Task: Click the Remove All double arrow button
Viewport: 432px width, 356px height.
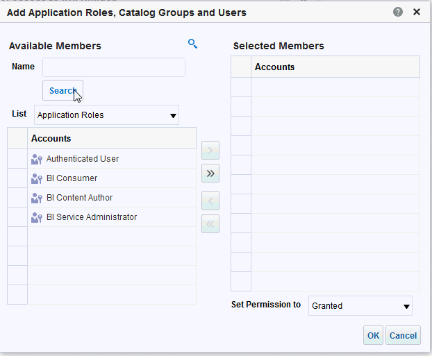Action: [x=210, y=224]
